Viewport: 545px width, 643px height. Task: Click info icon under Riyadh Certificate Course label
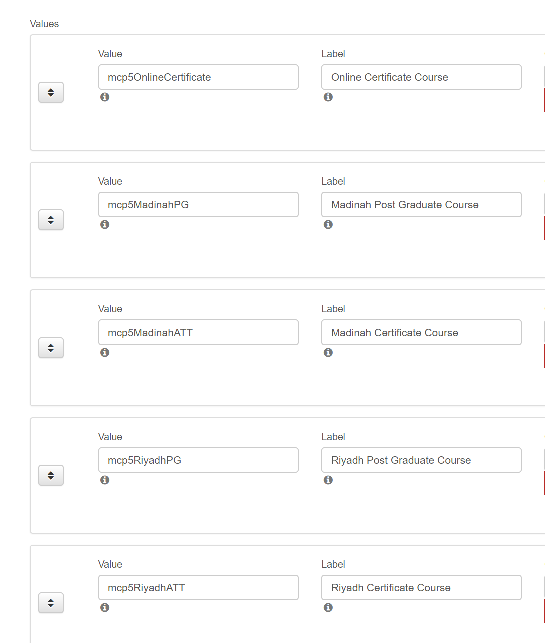(x=328, y=607)
